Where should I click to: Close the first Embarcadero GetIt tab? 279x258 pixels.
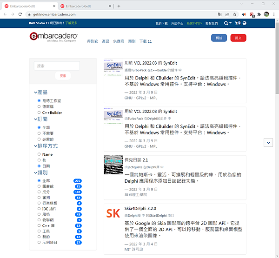54,6
